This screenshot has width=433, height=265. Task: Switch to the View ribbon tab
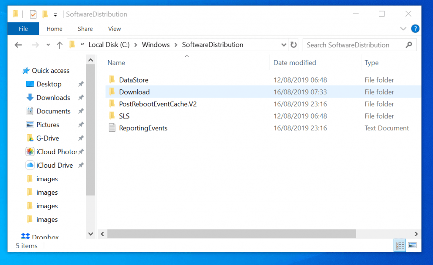click(x=114, y=28)
